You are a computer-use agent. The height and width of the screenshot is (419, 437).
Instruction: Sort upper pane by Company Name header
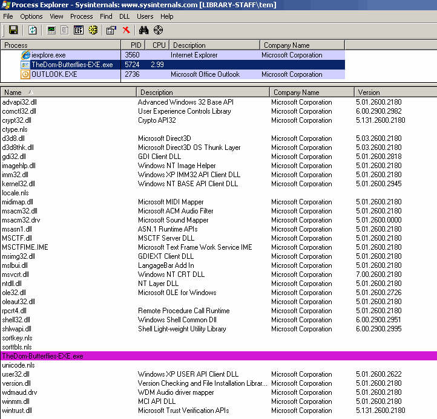coord(303,45)
